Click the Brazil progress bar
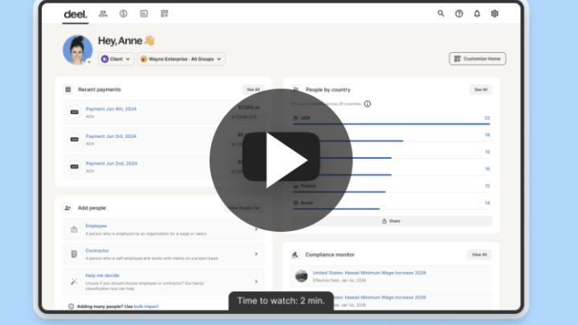Screen dimensions: 578x325 pos(336,209)
